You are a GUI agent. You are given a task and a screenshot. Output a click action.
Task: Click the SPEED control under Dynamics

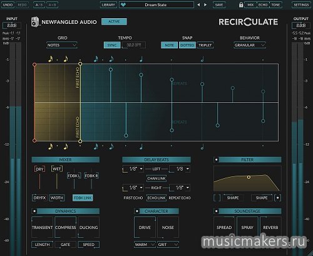pos(89,245)
